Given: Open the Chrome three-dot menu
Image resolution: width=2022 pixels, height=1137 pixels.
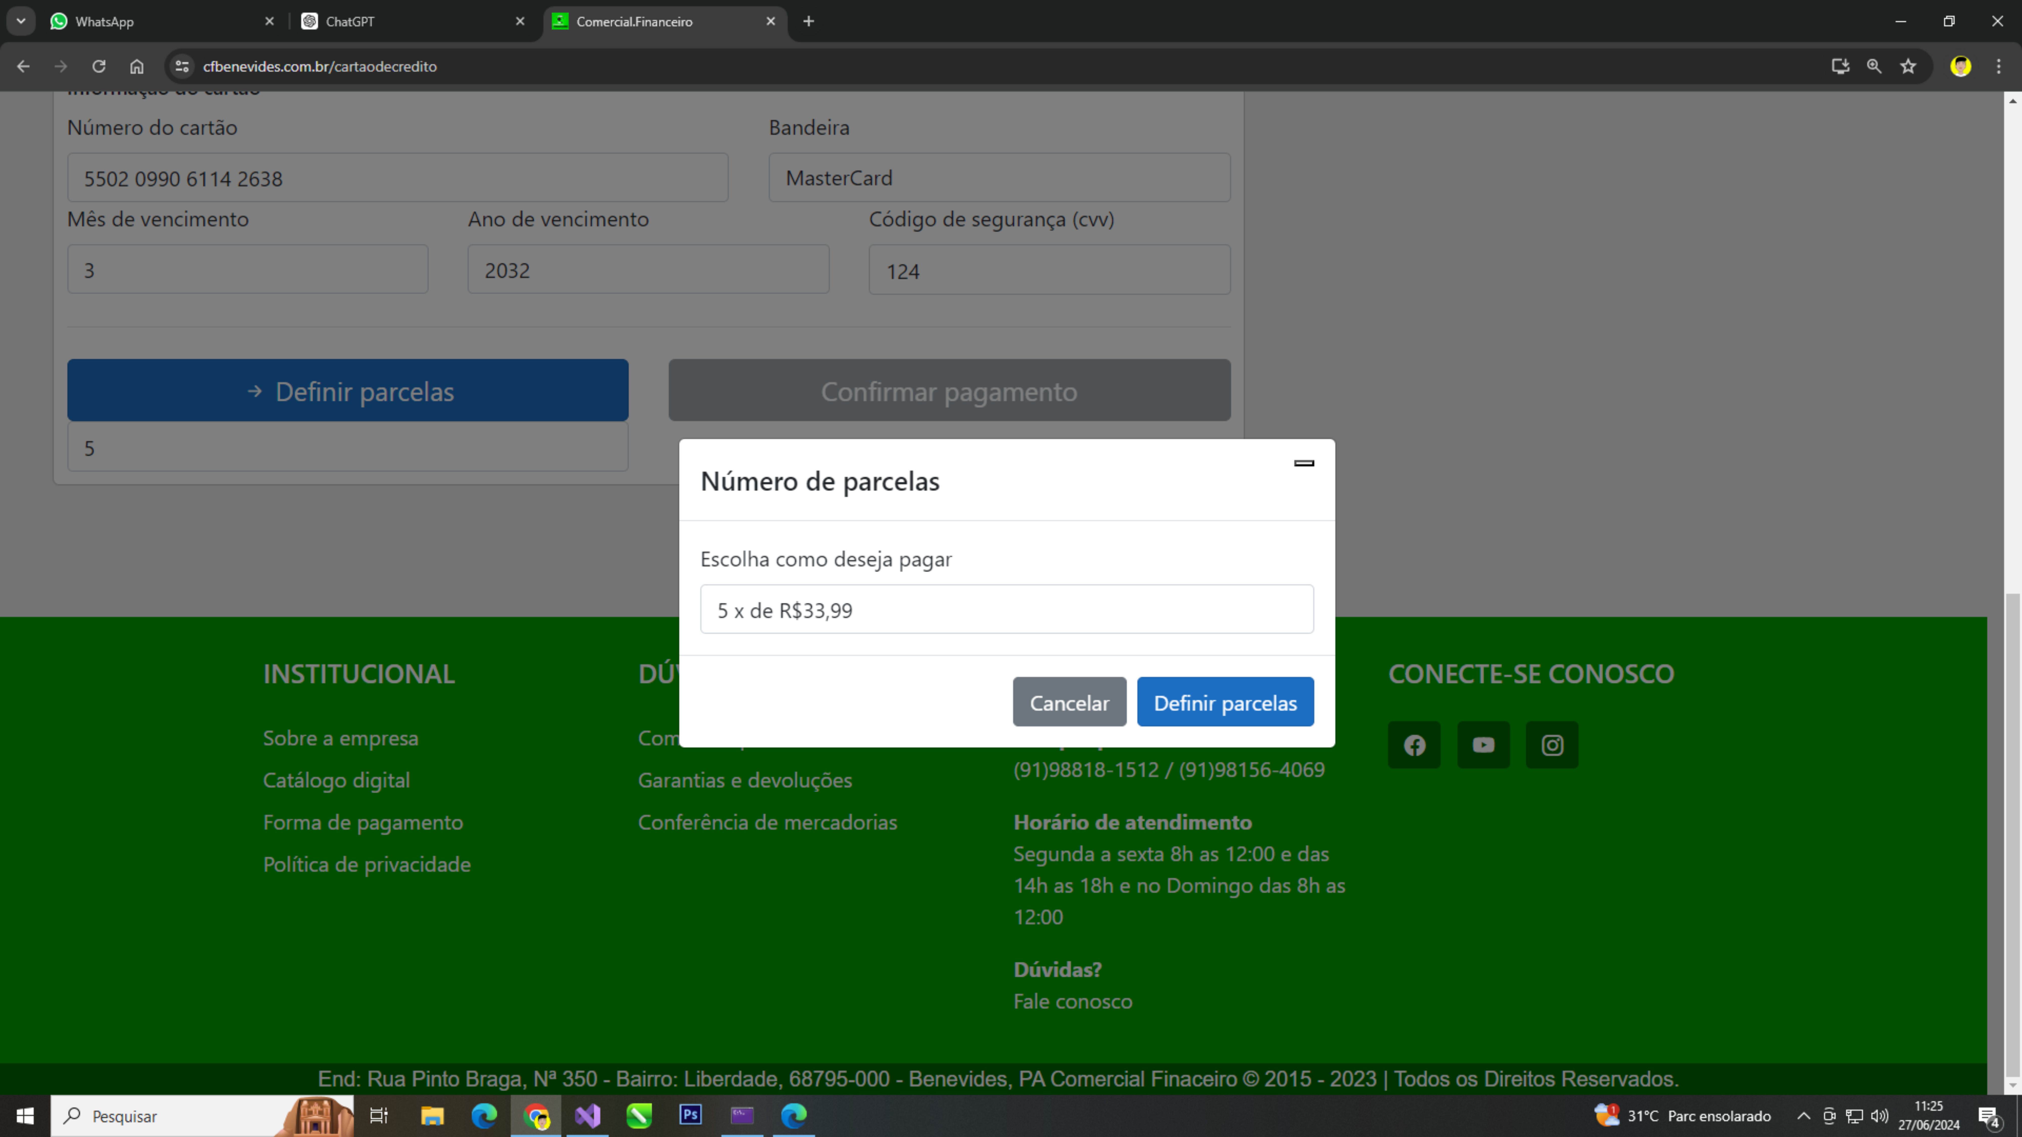Looking at the screenshot, I should click(1998, 67).
